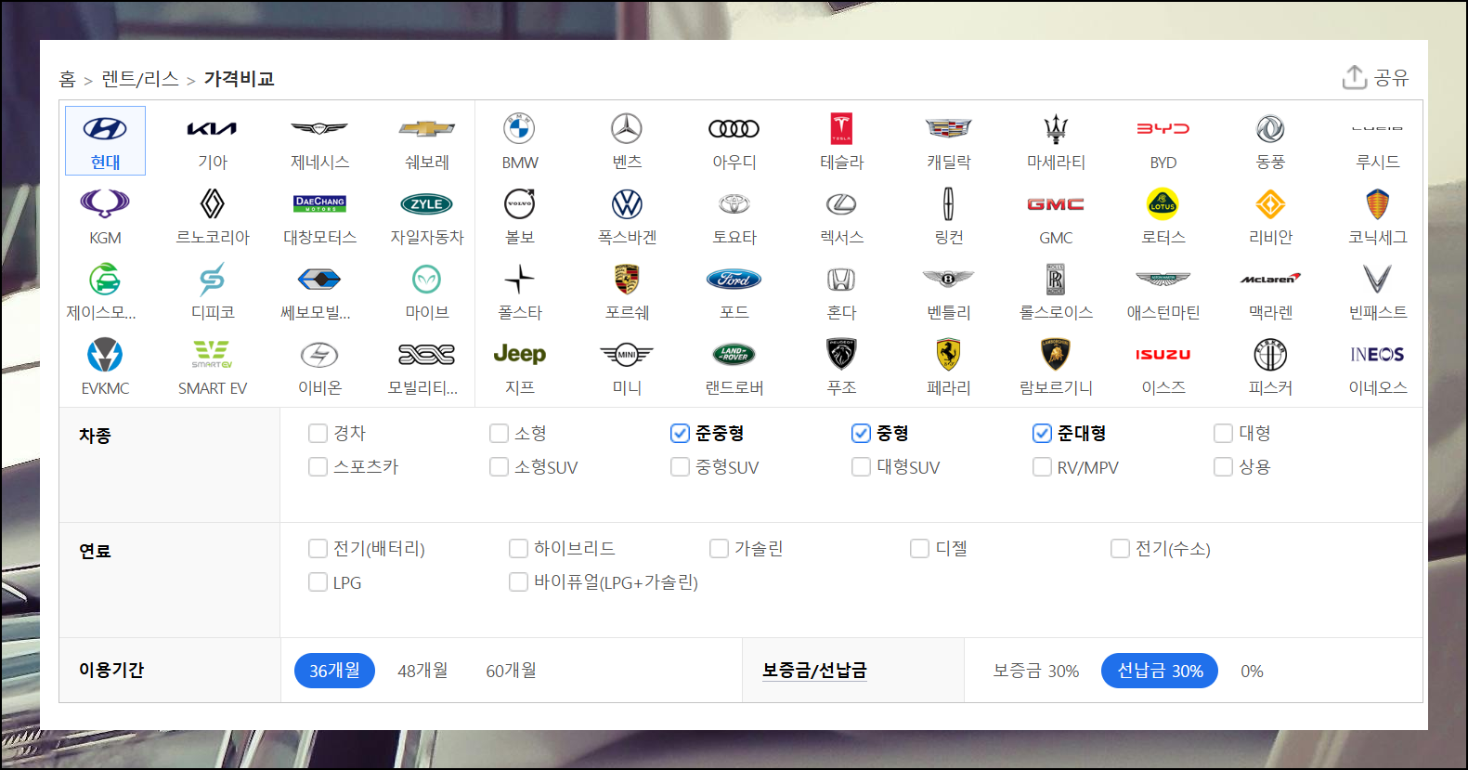Viewport: 1468px width, 770px height.
Task: Select the Lamborghini (람보르기니) logo
Action: [x=1056, y=354]
